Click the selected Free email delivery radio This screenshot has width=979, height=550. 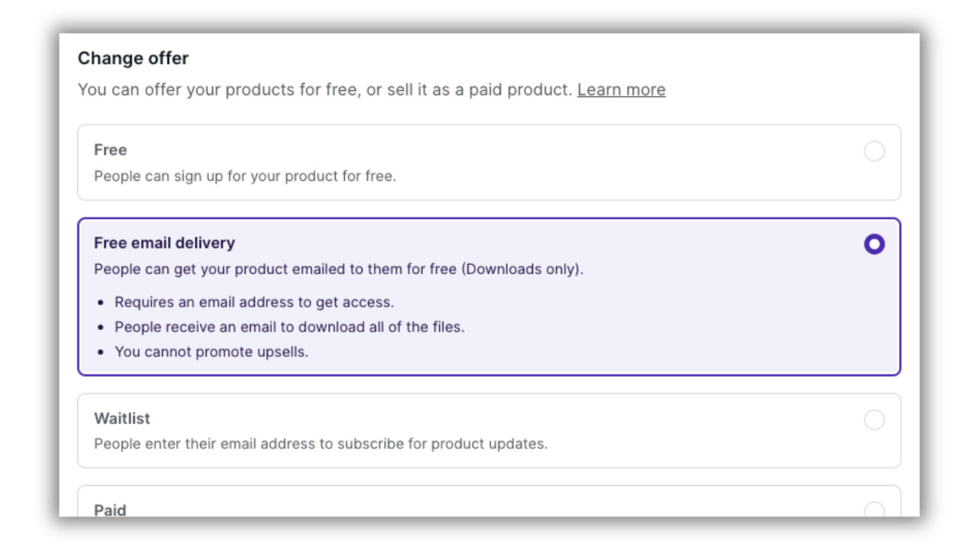pos(874,244)
